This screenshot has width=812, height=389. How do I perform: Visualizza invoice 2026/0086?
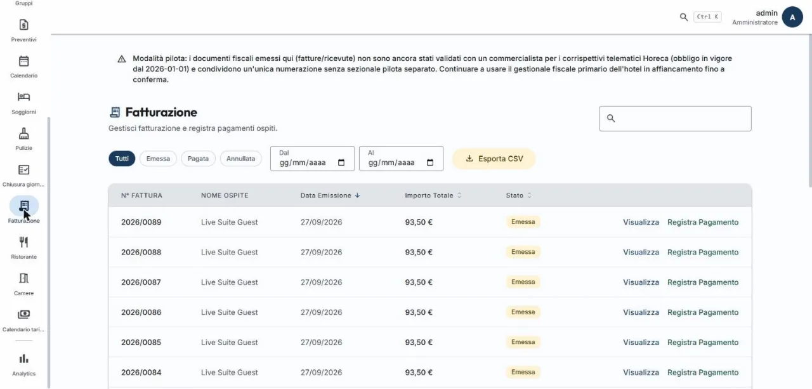tap(641, 312)
